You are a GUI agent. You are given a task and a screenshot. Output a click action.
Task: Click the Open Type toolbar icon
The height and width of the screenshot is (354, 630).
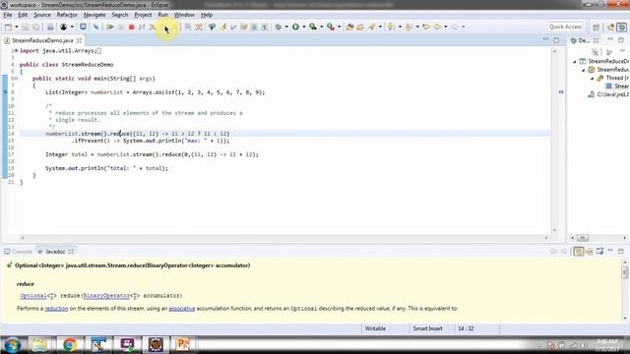tap(350, 27)
